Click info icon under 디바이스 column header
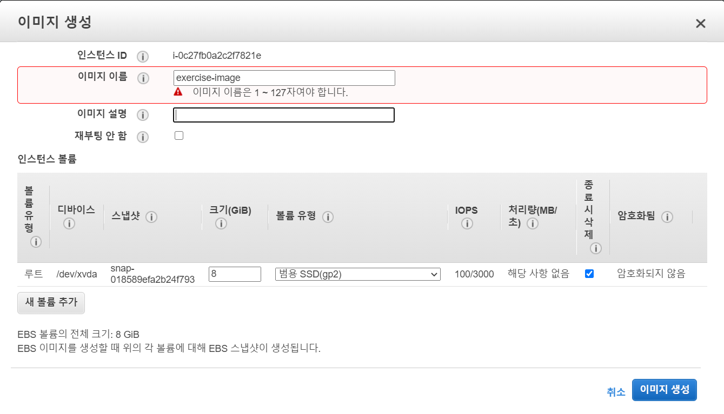The width and height of the screenshot is (724, 414). [69, 223]
